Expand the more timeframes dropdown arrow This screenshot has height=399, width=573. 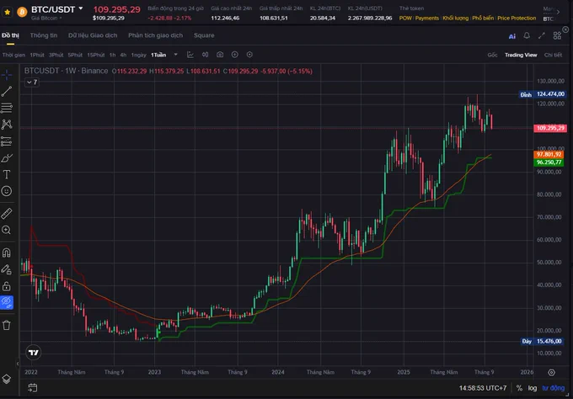click(x=176, y=55)
